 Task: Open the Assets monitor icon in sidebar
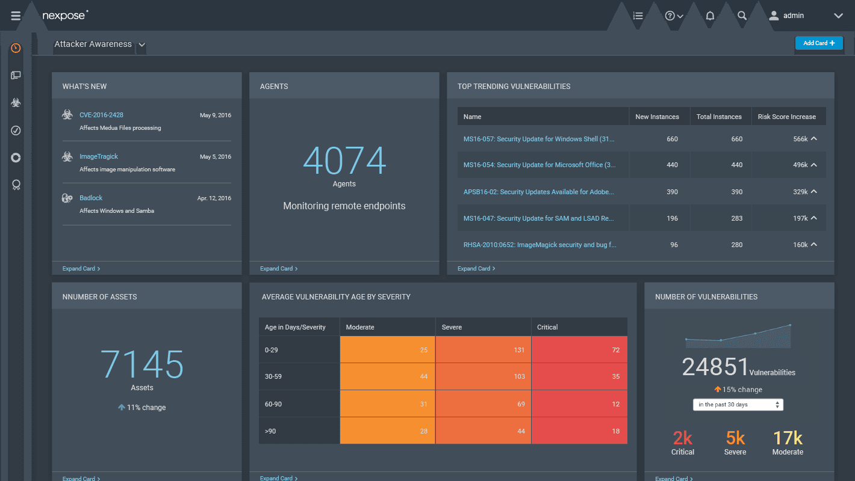[x=15, y=75]
